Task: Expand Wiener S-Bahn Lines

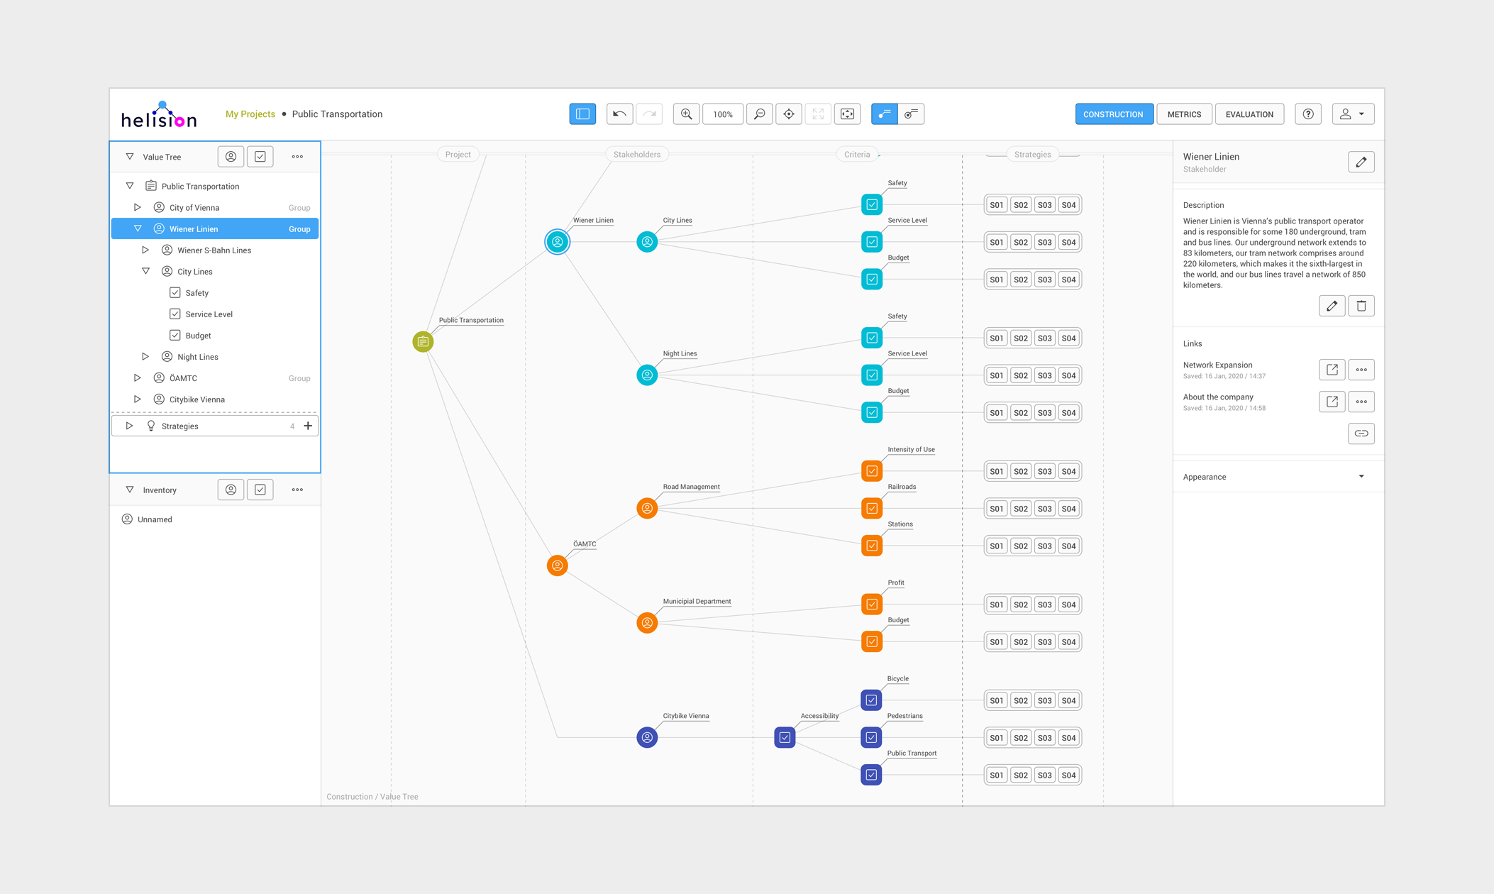Action: [145, 250]
